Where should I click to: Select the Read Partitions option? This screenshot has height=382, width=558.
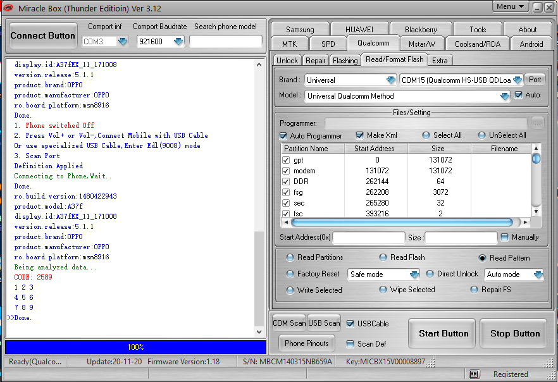290,257
